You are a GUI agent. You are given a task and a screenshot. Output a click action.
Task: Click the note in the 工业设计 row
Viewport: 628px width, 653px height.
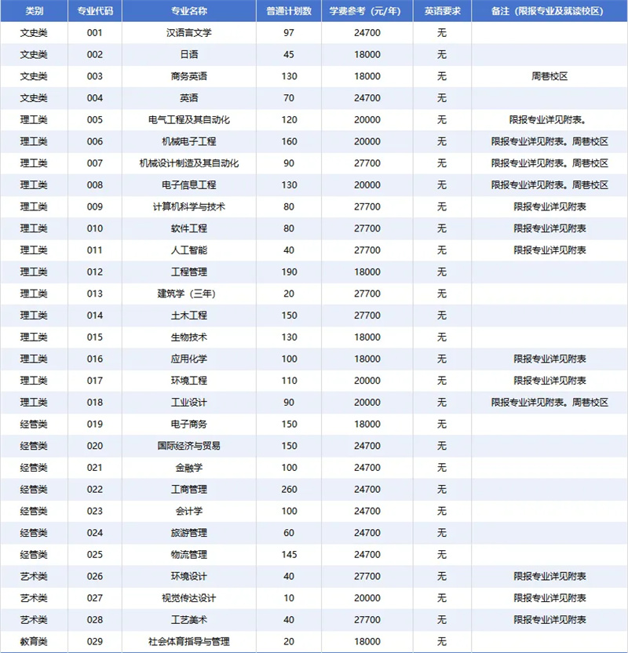coord(549,403)
